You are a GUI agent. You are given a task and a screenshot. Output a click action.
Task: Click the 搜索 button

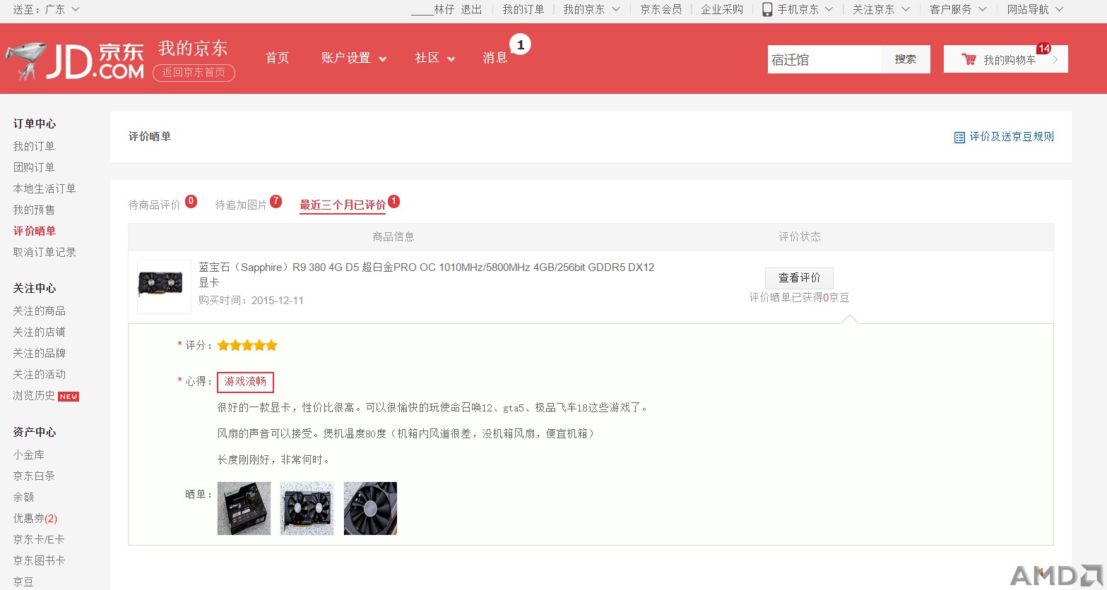point(906,59)
